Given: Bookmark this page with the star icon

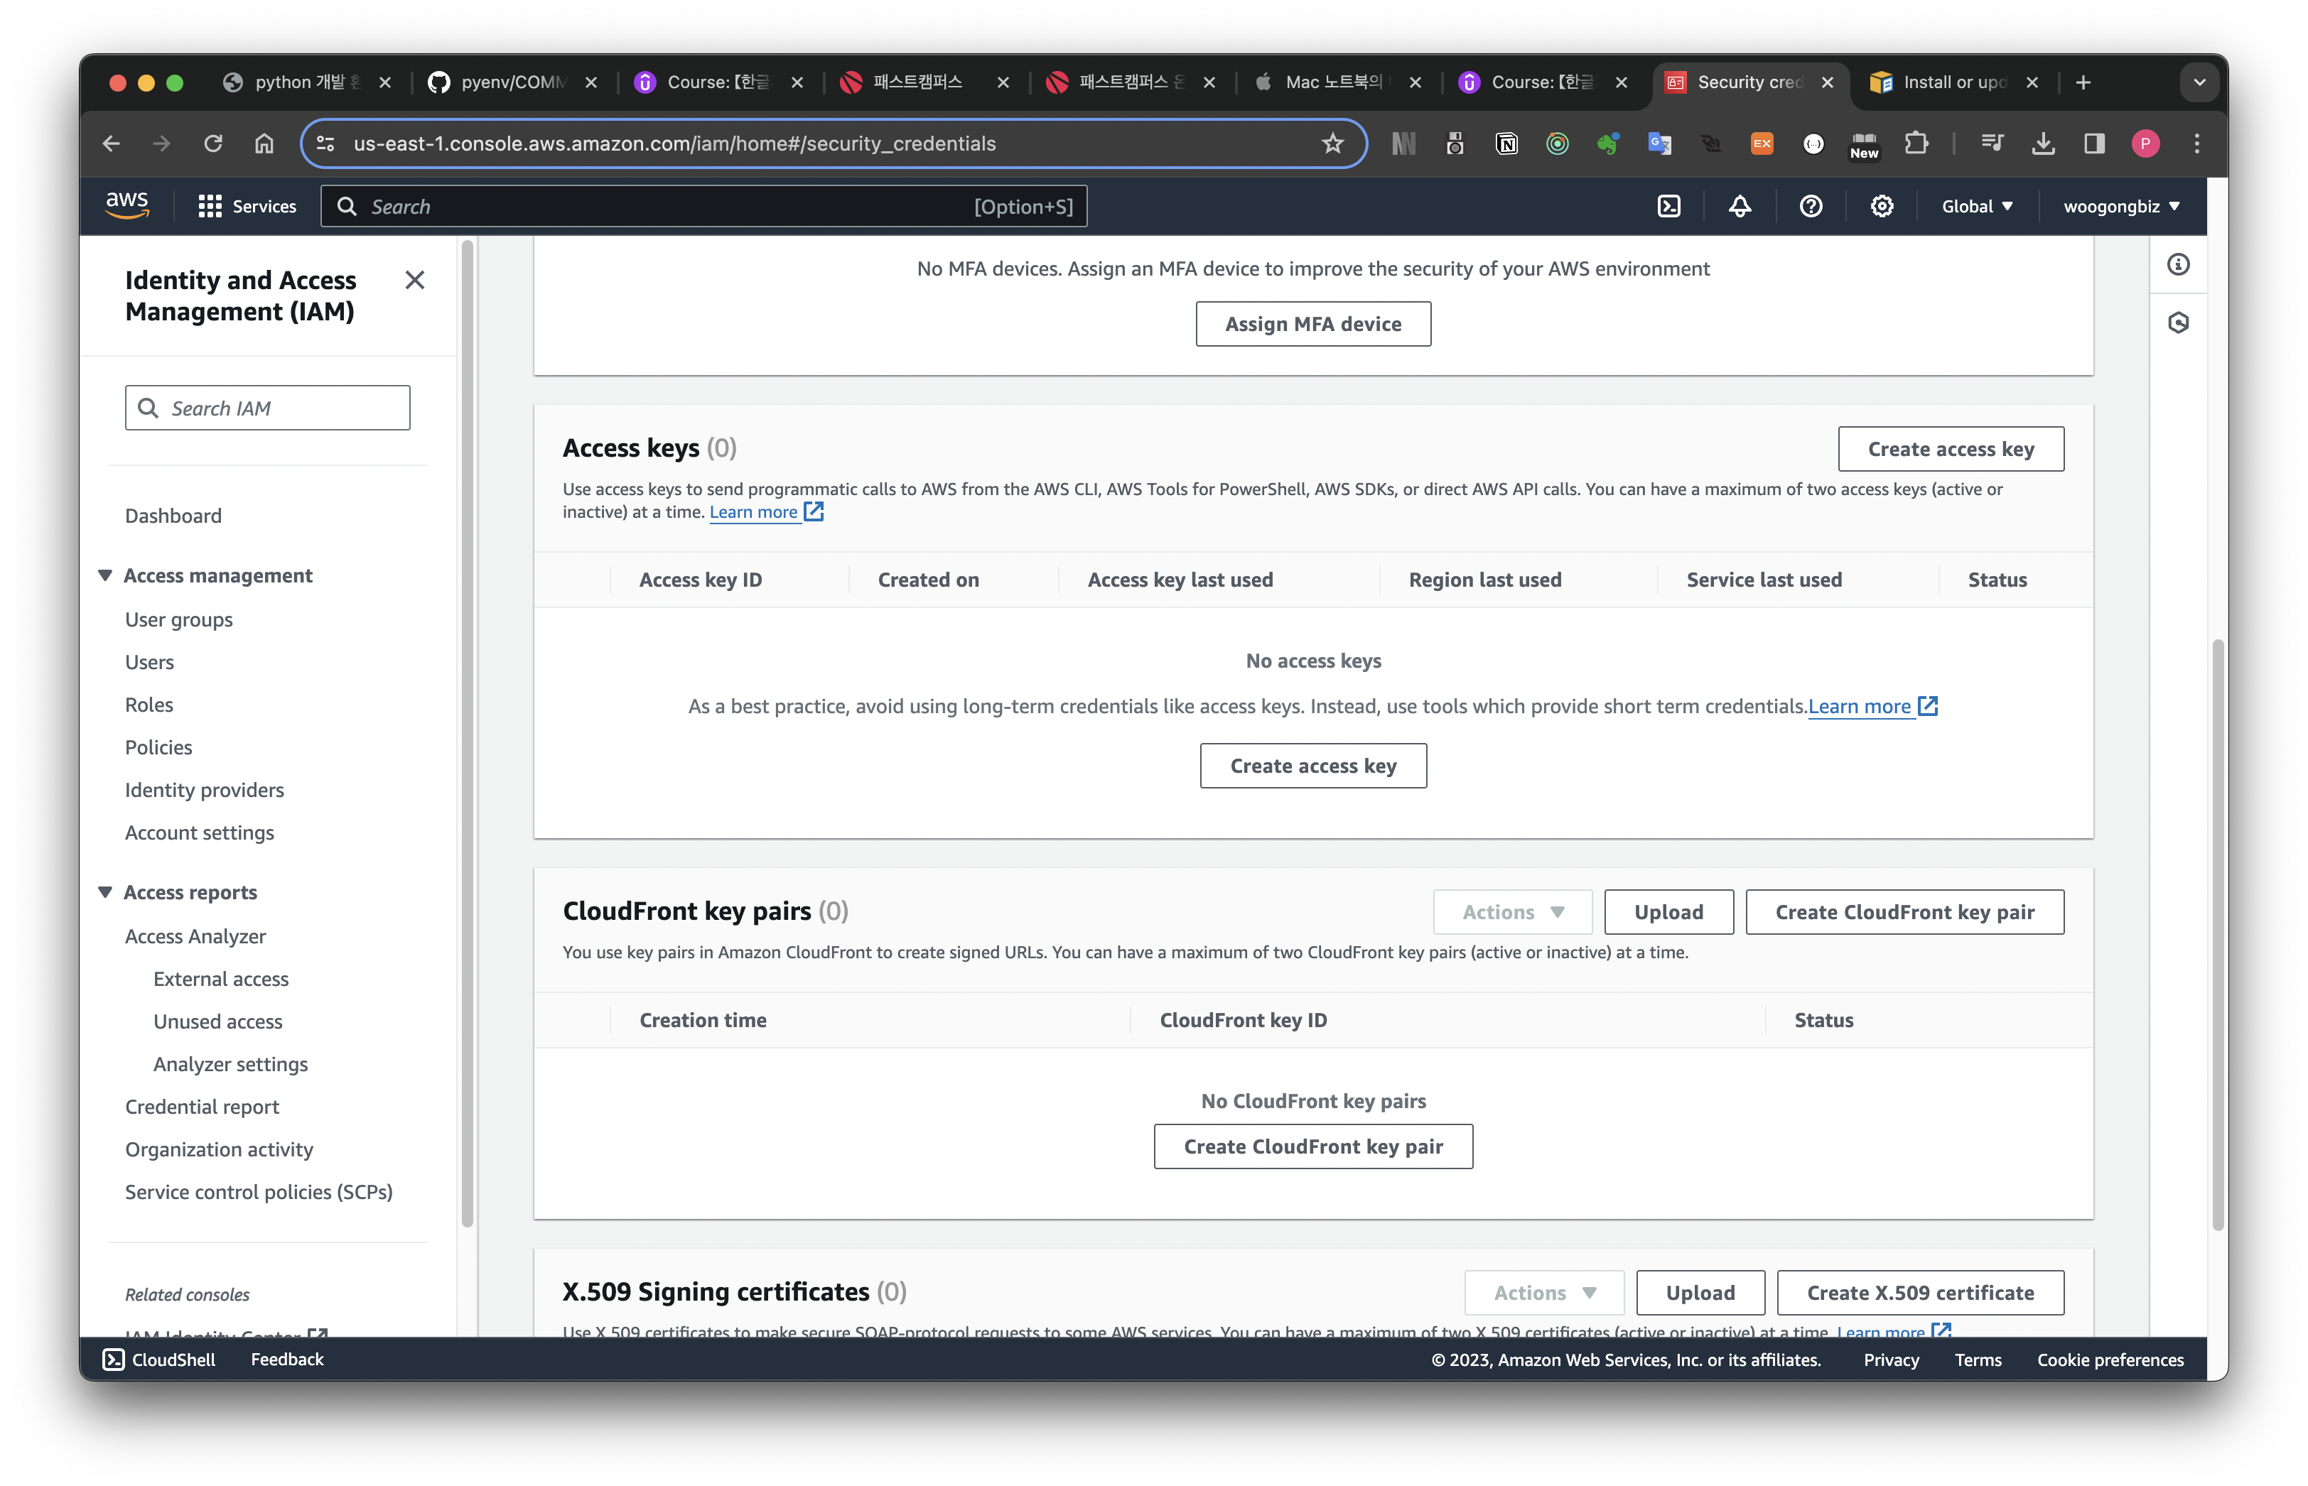Looking at the screenshot, I should (1333, 143).
